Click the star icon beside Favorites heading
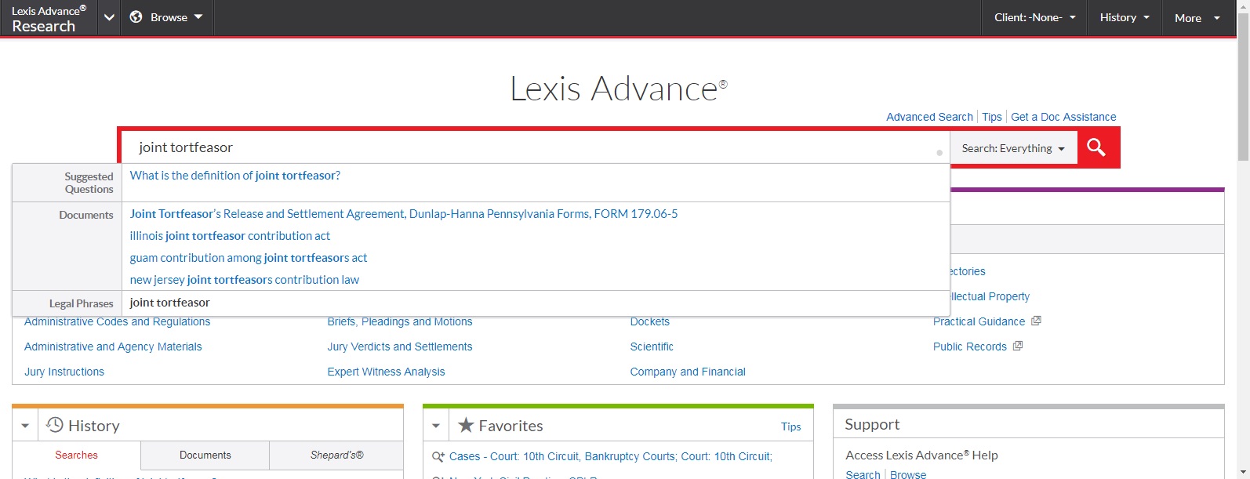Image resolution: width=1250 pixels, height=479 pixels. (x=466, y=425)
